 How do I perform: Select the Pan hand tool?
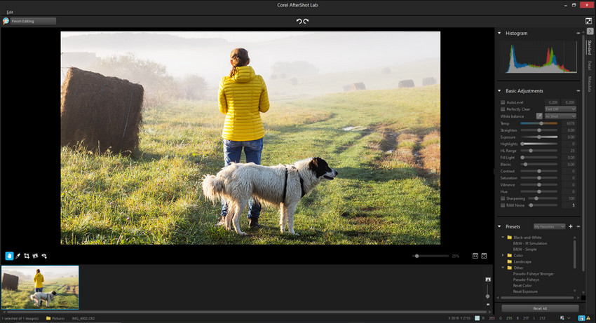(10, 256)
